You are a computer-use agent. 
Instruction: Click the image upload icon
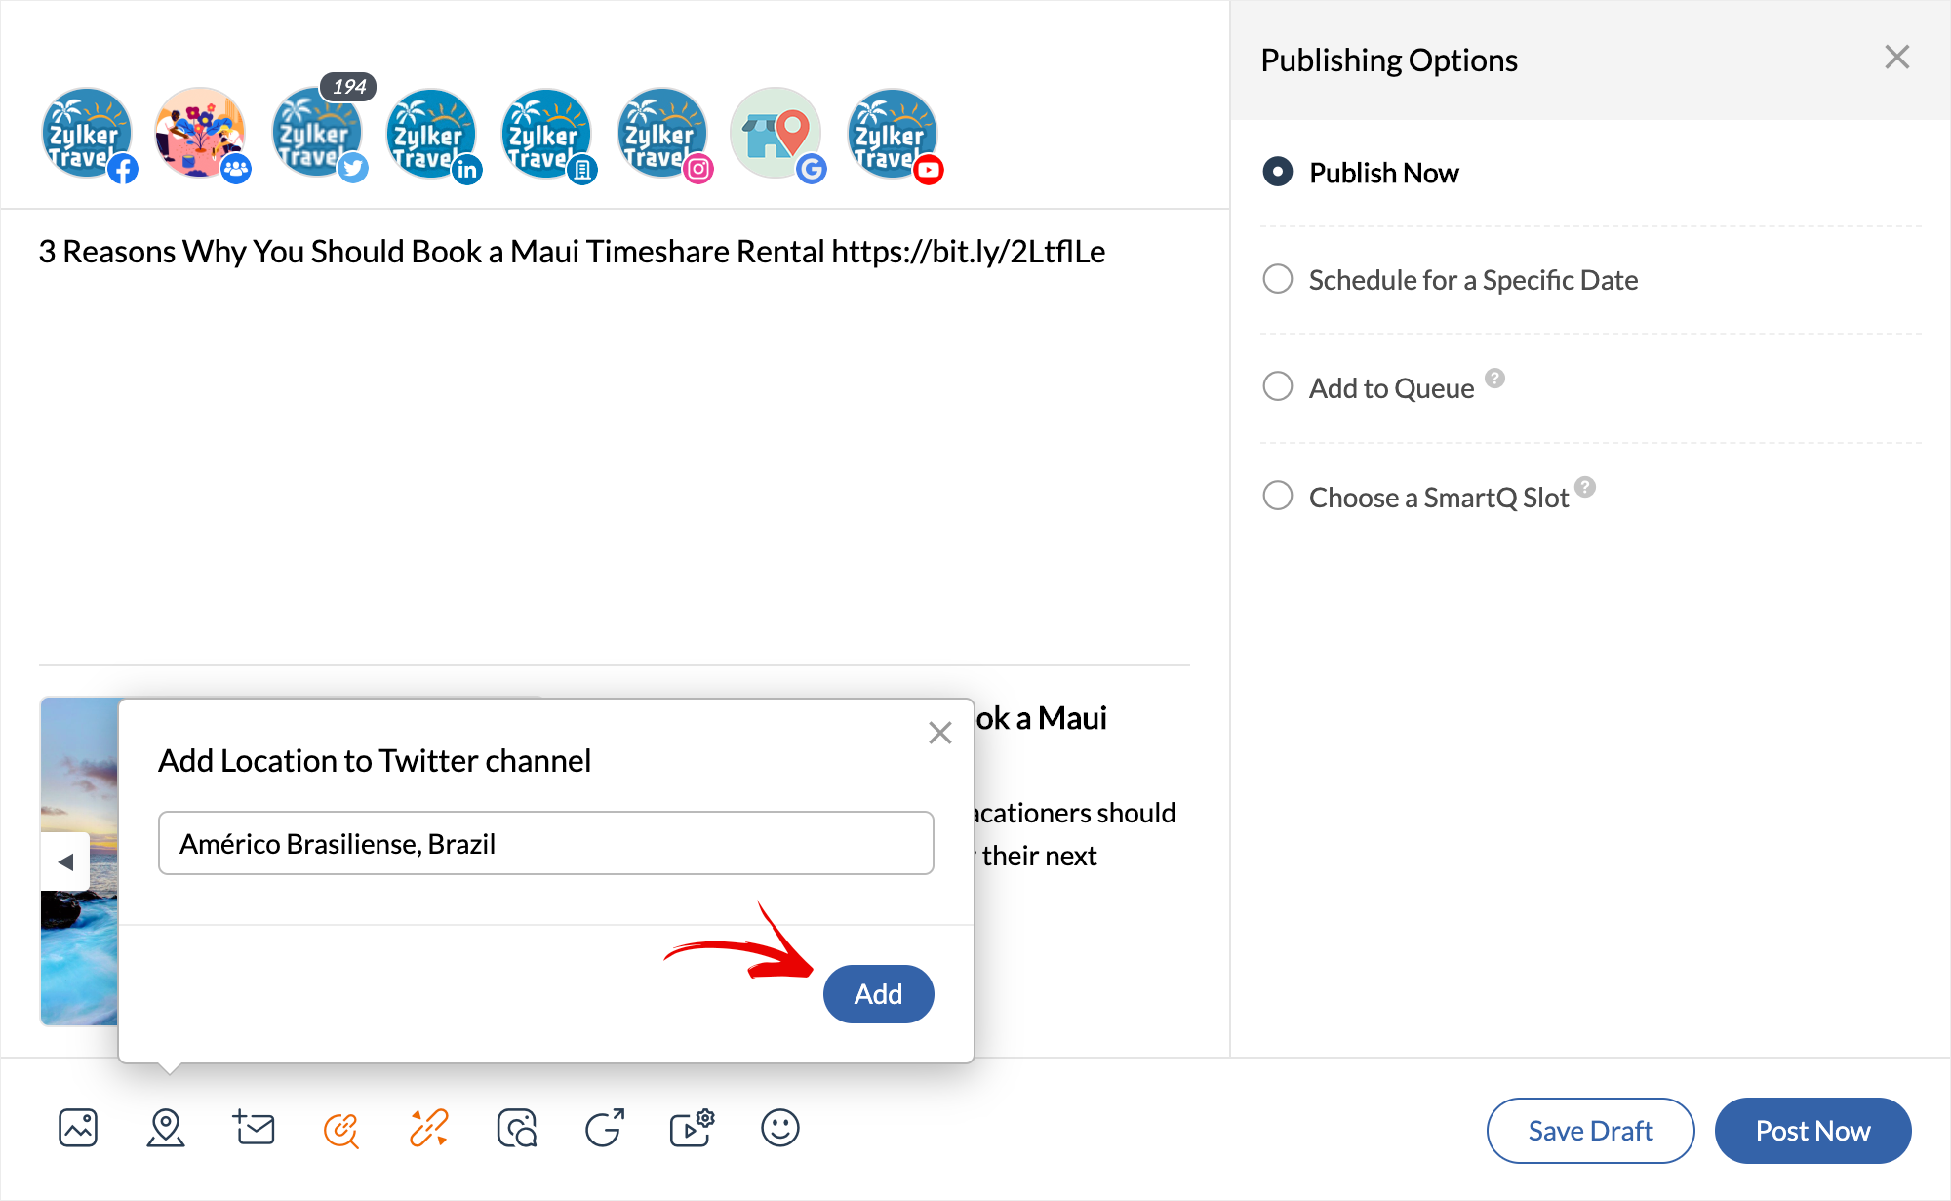coord(78,1128)
